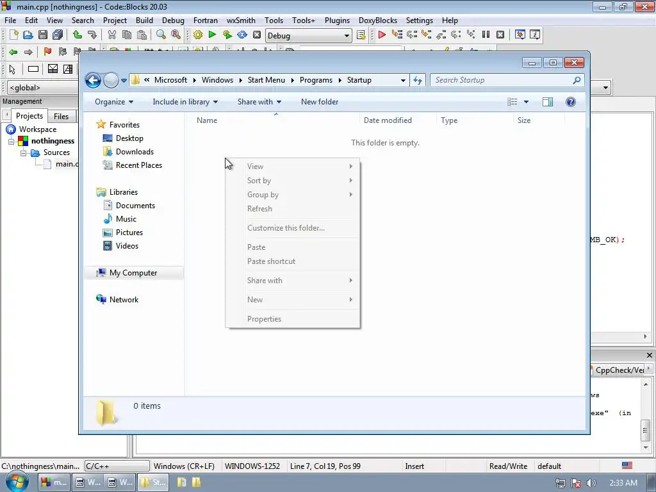Click the Find magnifier icon
This screenshot has height=492, width=656.
[x=161, y=35]
